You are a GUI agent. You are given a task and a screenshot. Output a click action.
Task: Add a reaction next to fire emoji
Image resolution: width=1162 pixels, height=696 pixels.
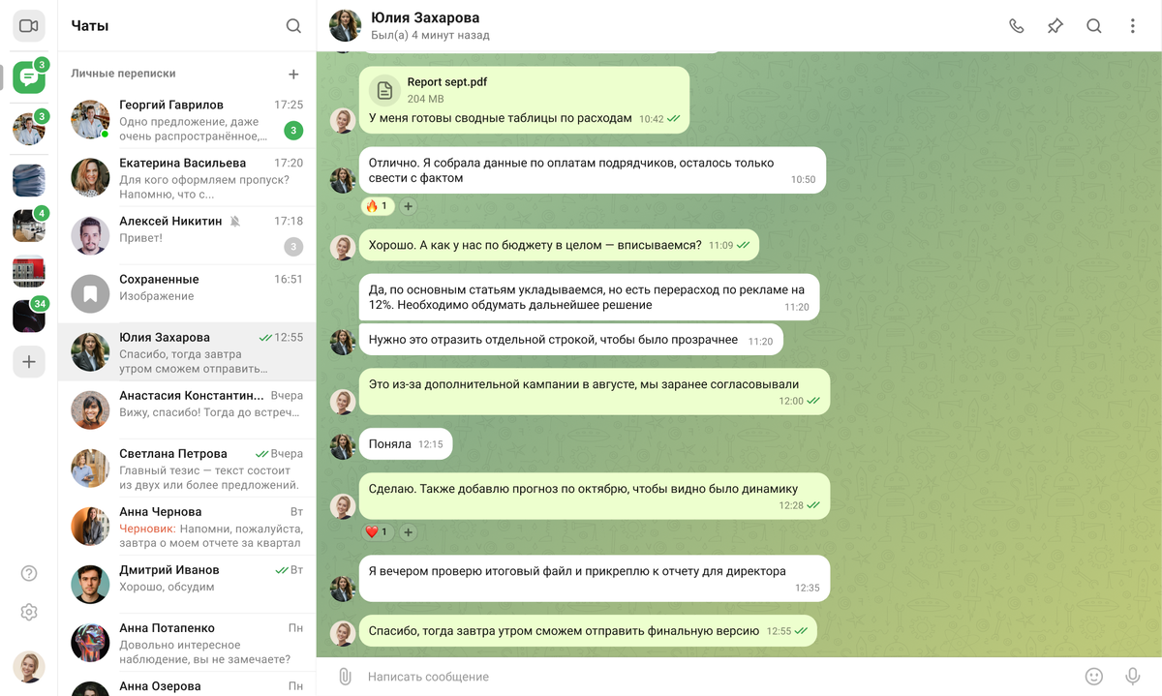pyautogui.click(x=408, y=206)
